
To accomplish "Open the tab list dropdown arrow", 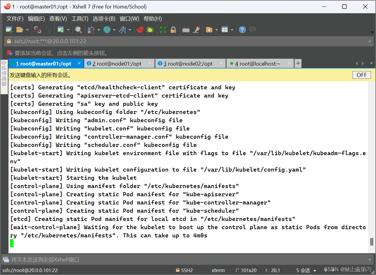I will (x=371, y=63).
